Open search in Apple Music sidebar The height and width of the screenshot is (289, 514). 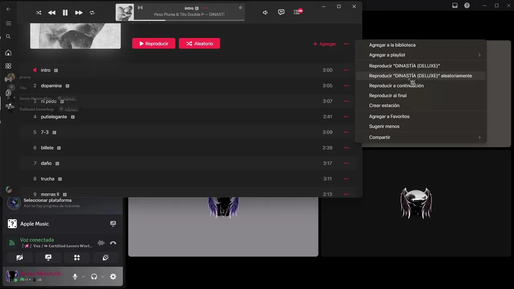coord(8,37)
